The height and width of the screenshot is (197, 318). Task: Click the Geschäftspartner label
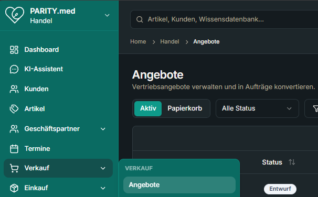click(x=52, y=129)
